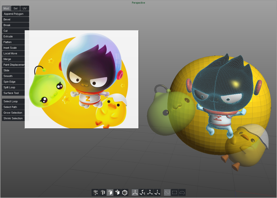Use the Spin Edge tool
The width and height of the screenshot is (277, 198).
click(14, 82)
